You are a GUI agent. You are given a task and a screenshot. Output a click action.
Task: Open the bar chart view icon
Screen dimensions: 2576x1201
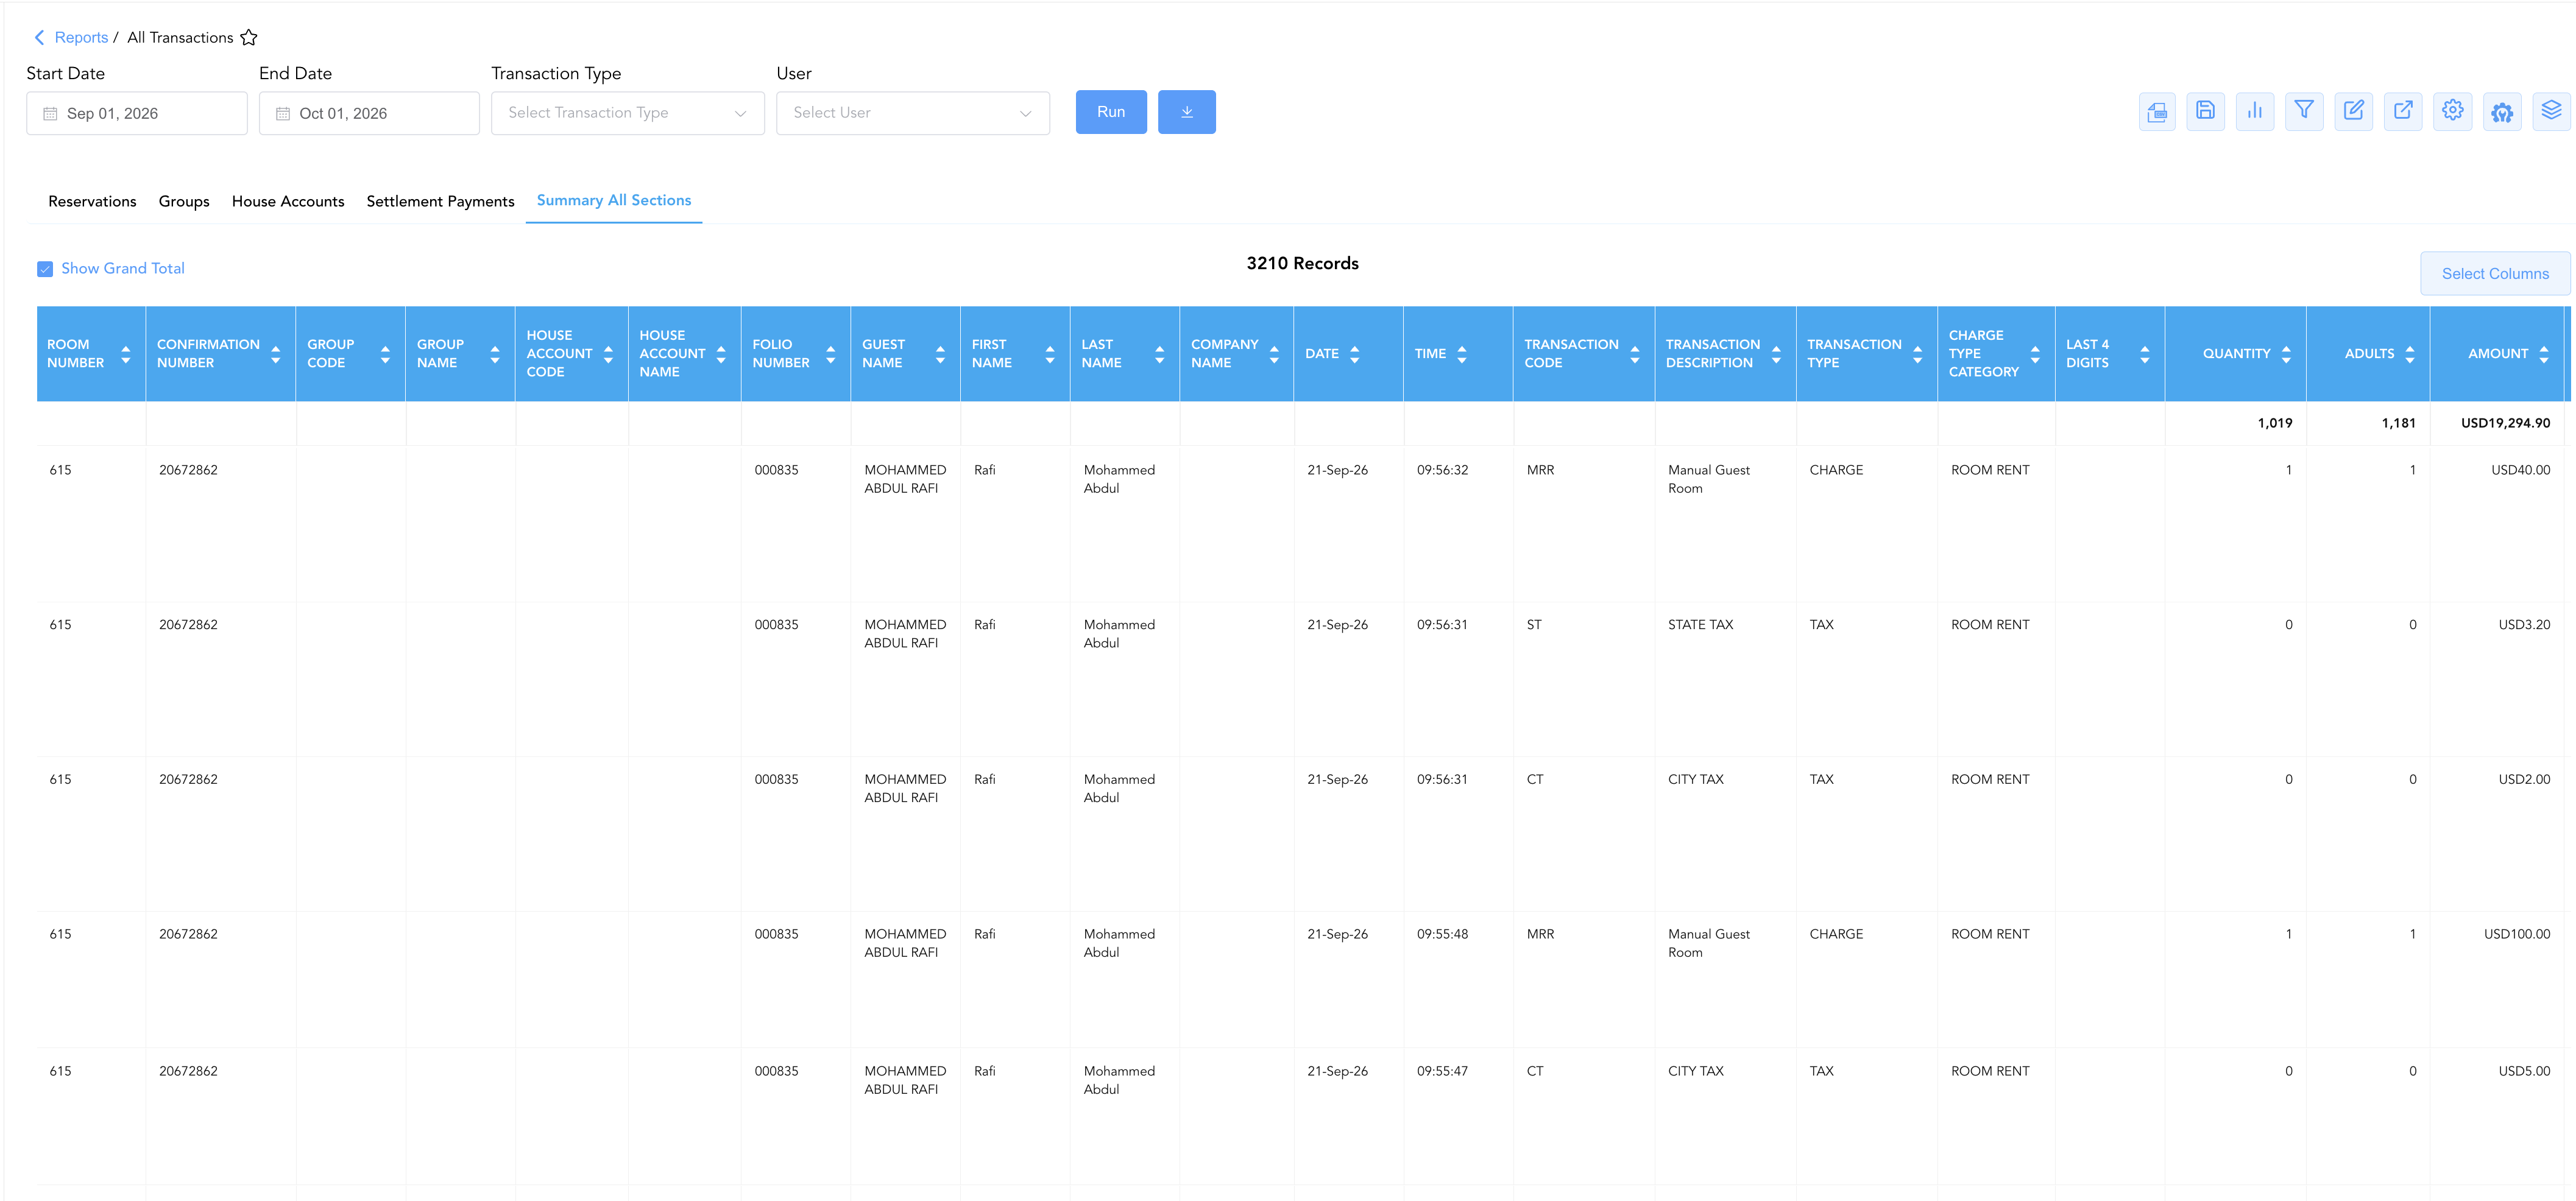pos(2255,111)
